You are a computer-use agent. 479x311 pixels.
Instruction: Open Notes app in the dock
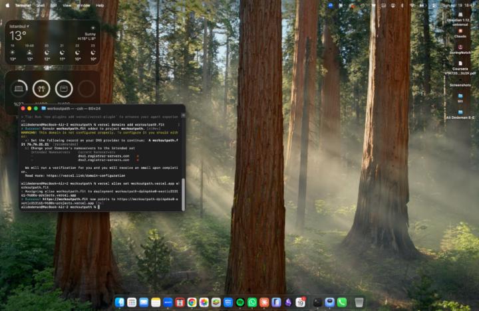(156, 302)
